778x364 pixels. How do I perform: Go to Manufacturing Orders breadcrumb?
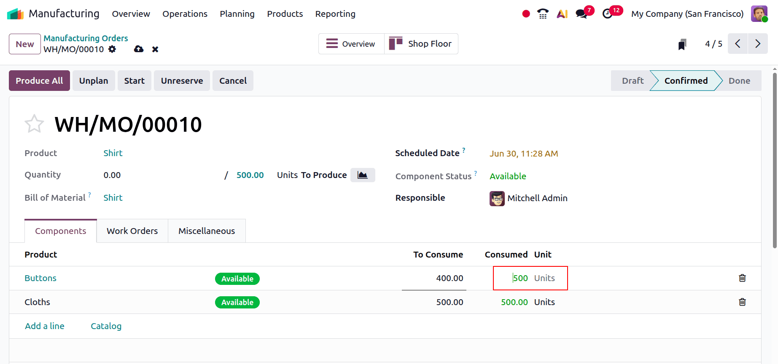click(86, 38)
